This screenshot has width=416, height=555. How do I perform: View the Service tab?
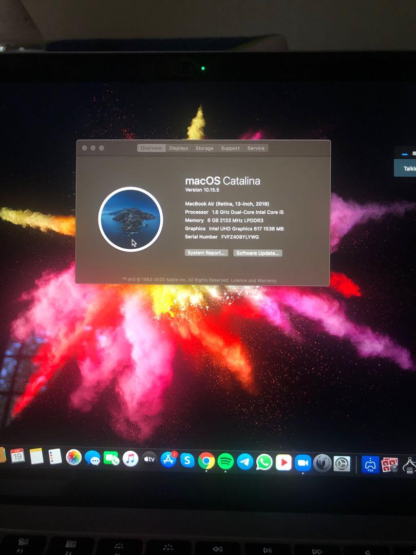[256, 148]
